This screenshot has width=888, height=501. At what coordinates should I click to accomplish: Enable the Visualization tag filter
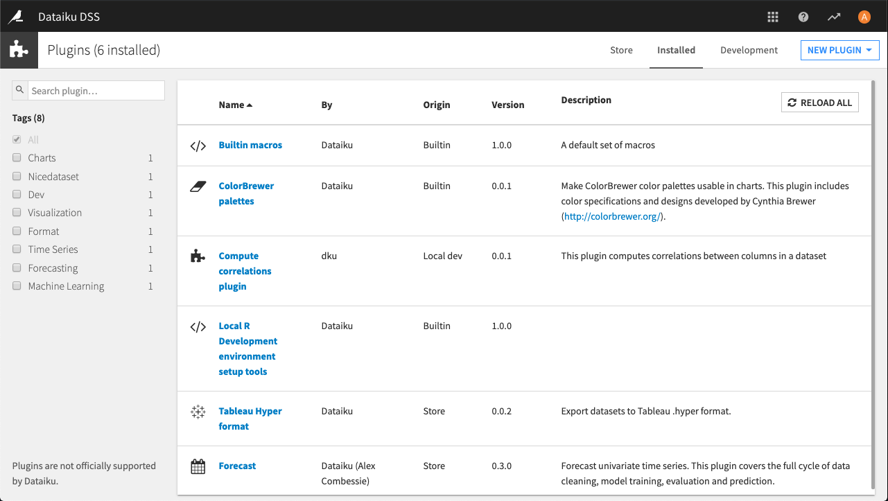point(17,213)
